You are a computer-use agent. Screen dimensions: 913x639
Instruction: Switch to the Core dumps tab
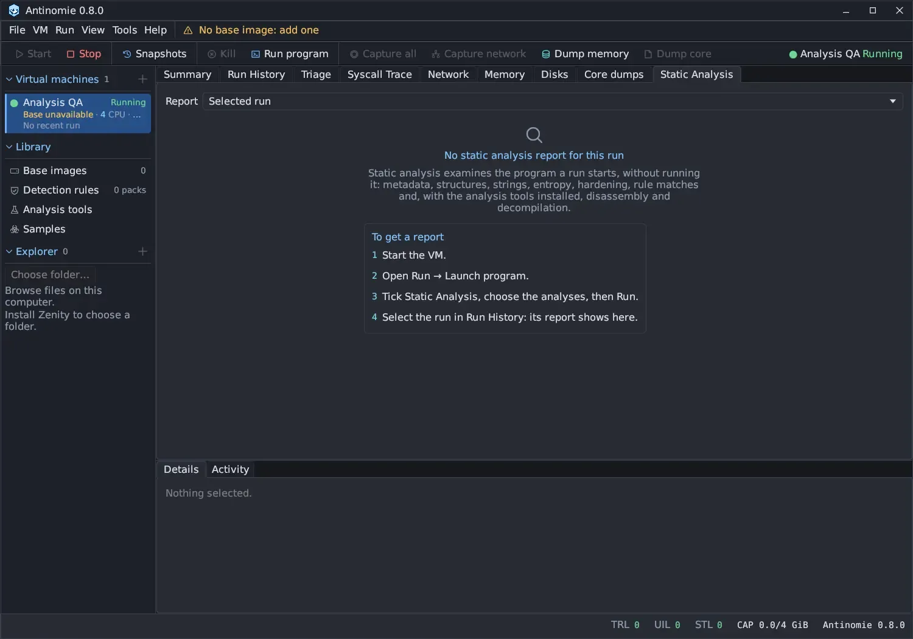point(614,74)
